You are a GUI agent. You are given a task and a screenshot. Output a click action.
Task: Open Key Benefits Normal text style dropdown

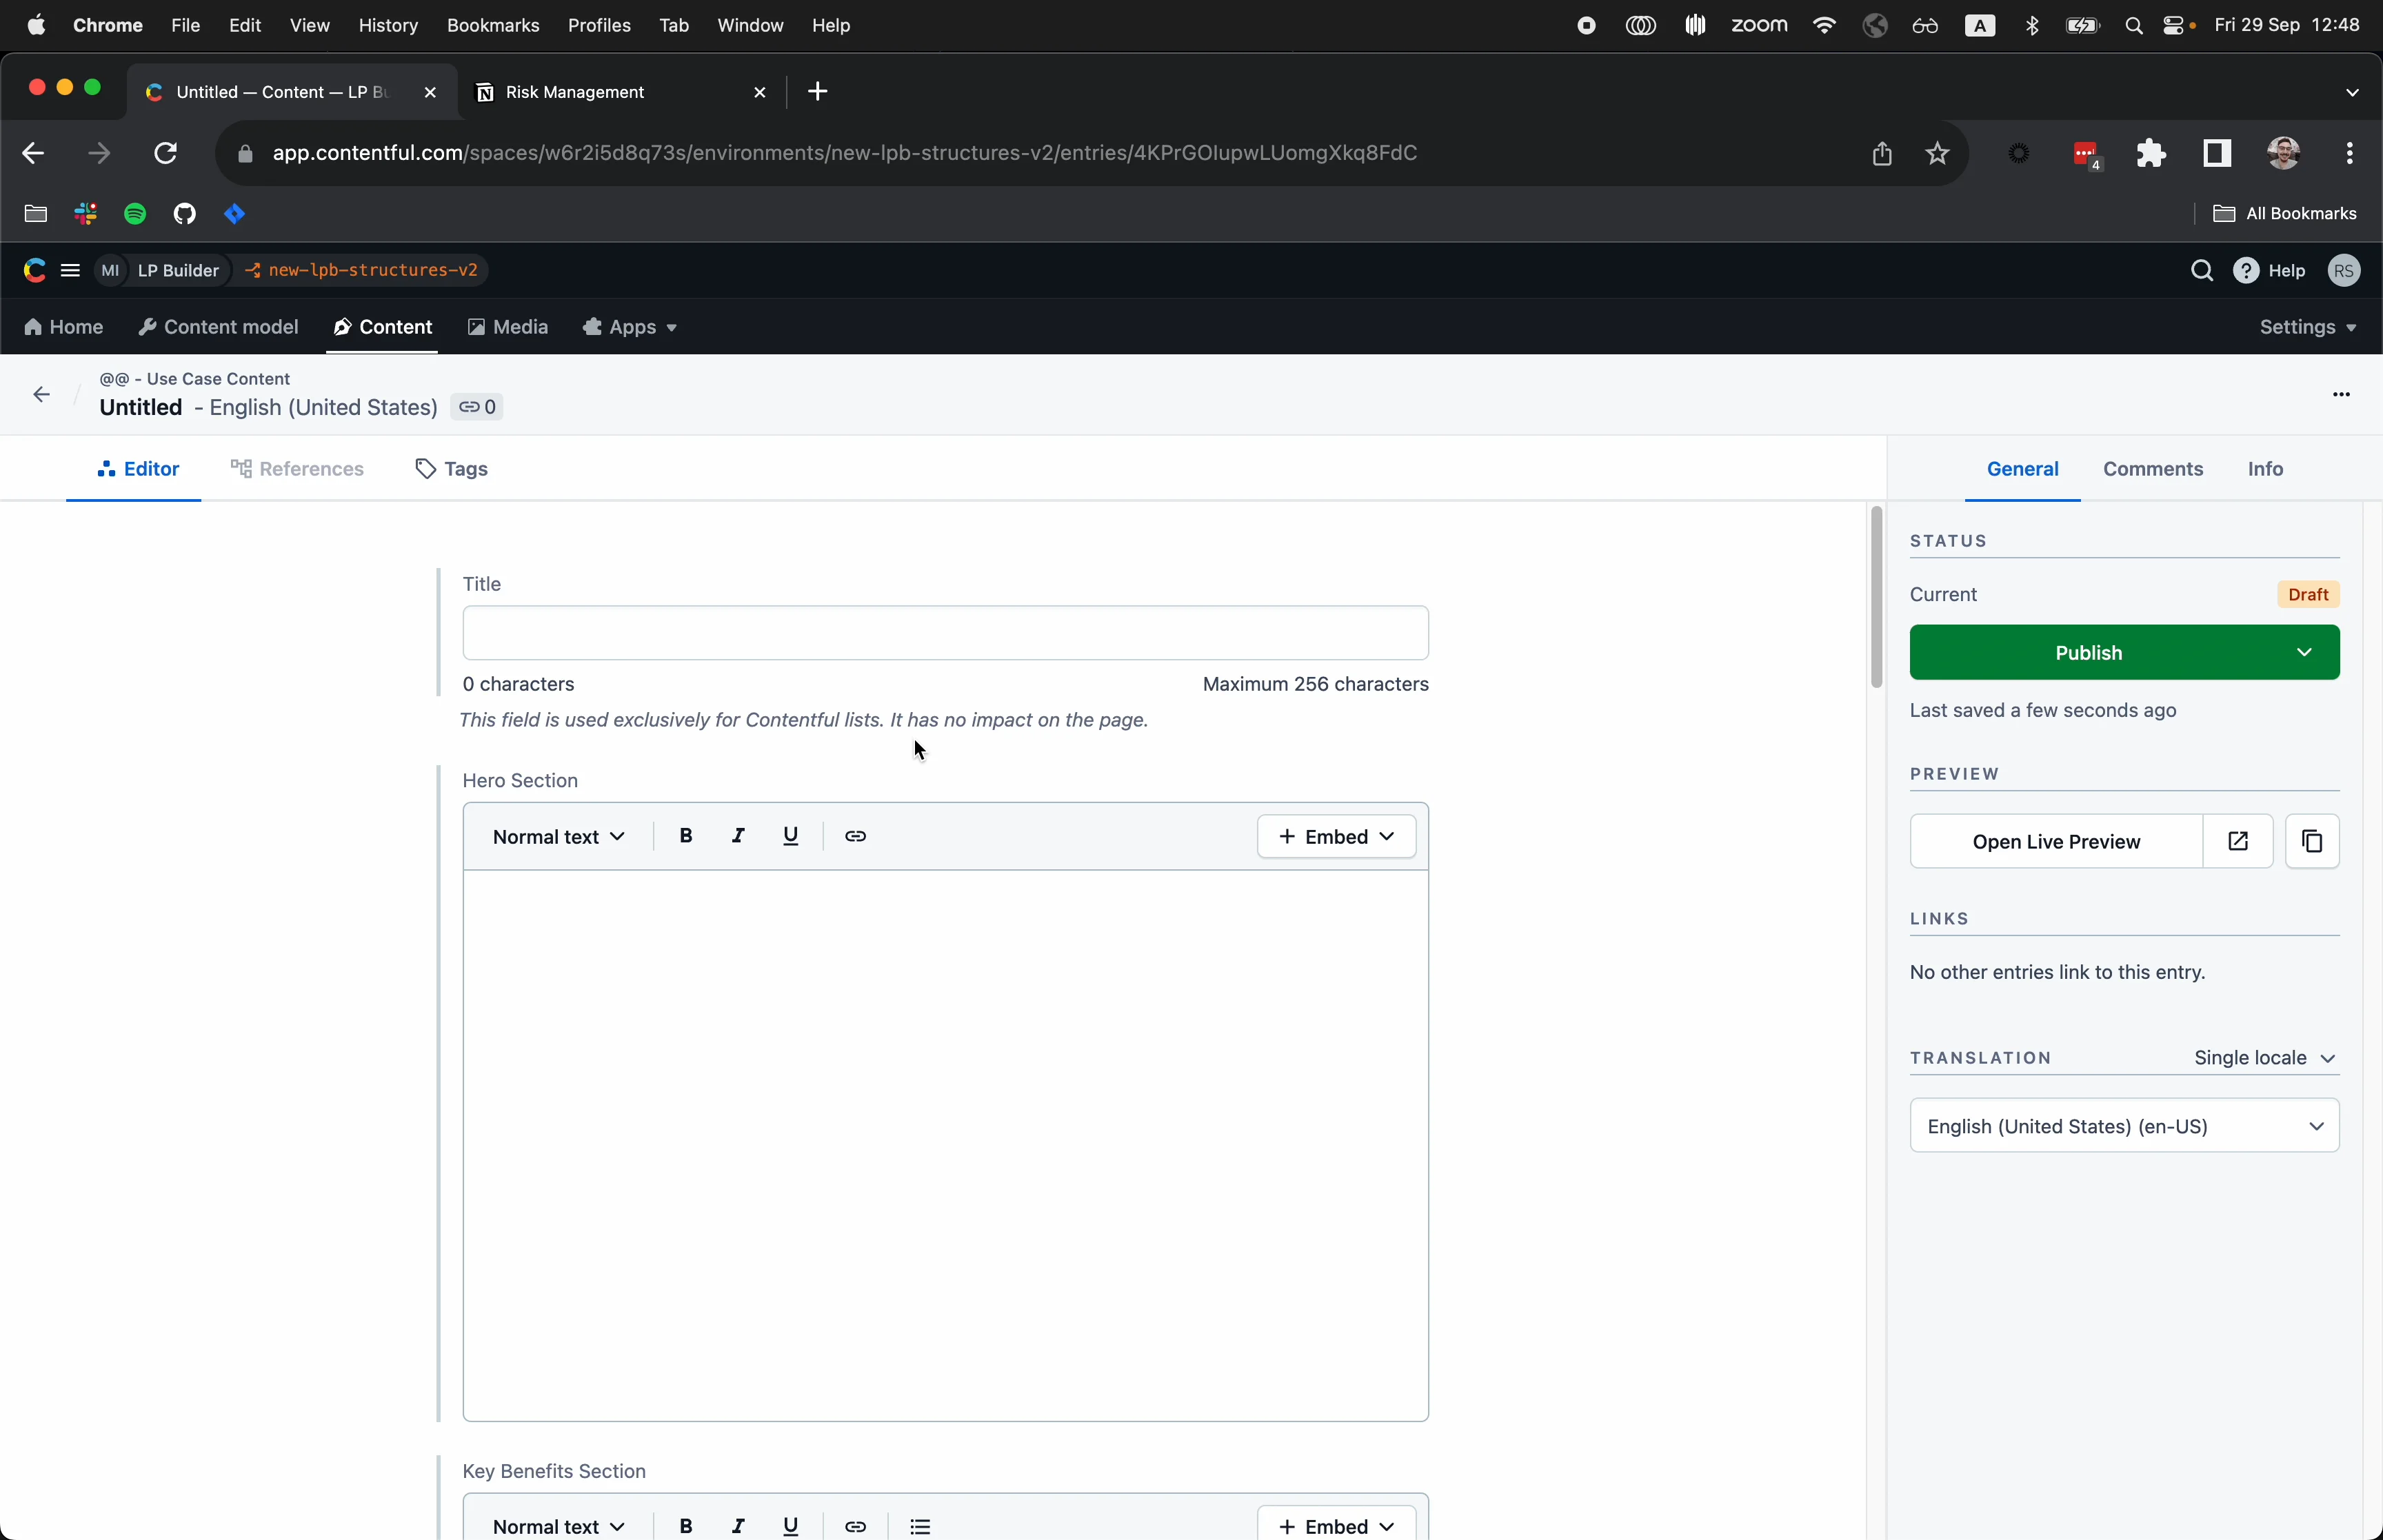click(559, 1526)
